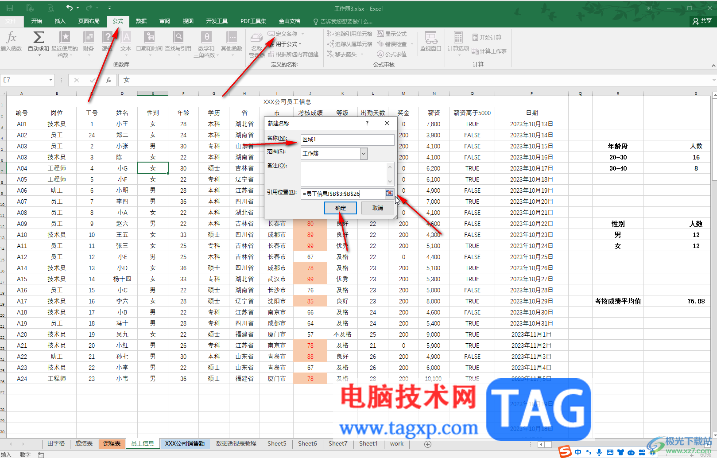Click the microphone icon in IME toolbar

click(x=599, y=452)
